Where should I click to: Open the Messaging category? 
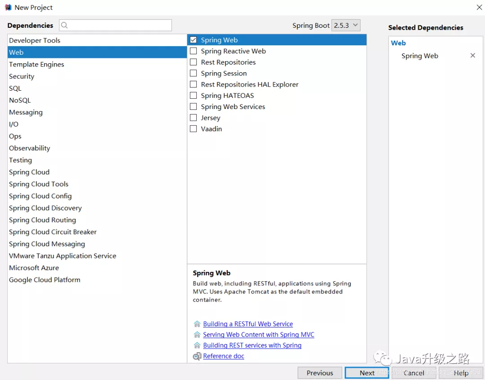click(97, 112)
